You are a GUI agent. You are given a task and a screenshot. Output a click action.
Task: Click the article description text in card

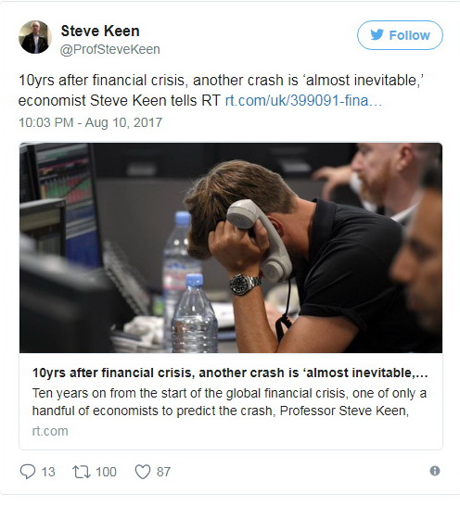pyautogui.click(x=229, y=402)
